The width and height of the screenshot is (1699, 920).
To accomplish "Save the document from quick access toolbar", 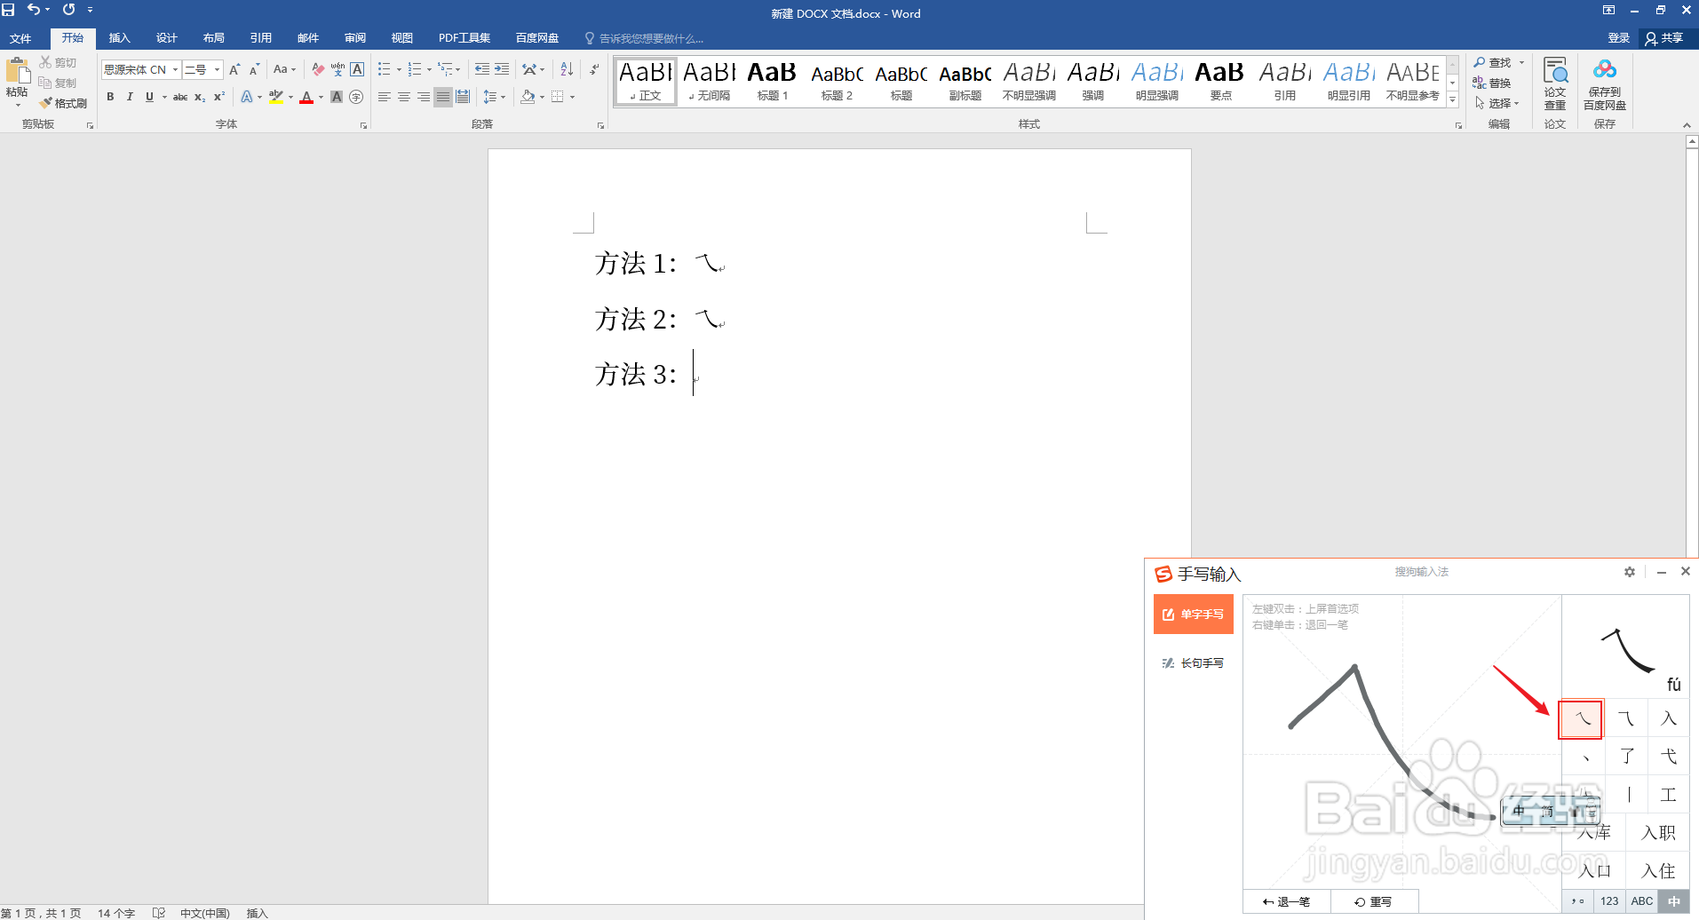I will 9,10.
